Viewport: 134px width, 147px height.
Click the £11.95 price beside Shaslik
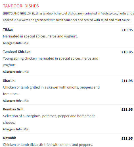pos(127,81)
